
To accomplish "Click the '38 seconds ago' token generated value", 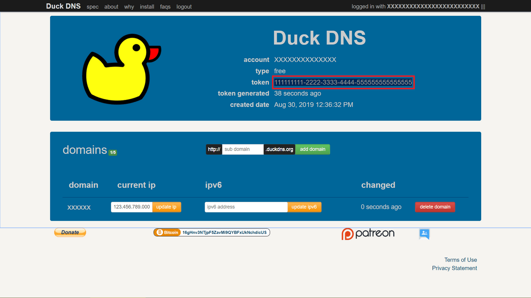I will (297, 94).
